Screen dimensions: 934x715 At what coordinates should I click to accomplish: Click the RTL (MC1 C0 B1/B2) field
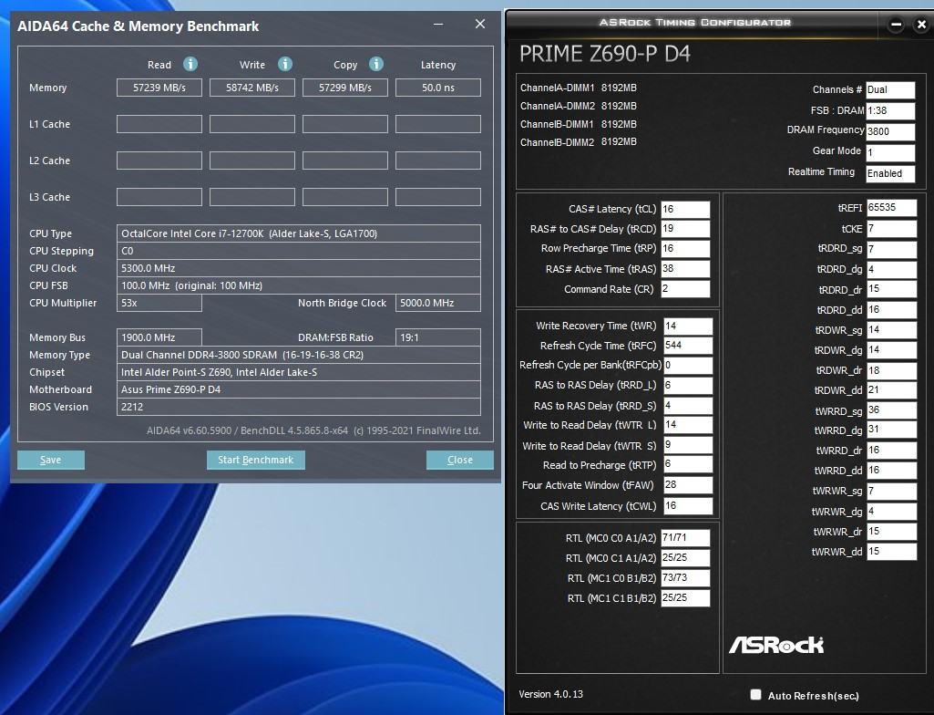click(x=685, y=578)
